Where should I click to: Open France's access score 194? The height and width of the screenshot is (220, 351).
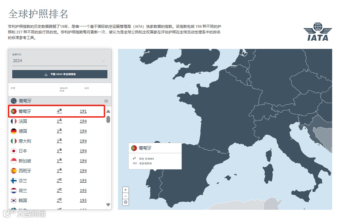click(83, 121)
